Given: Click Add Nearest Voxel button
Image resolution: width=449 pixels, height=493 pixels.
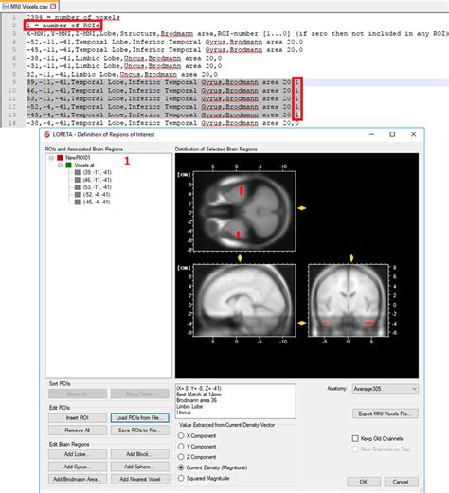Looking at the screenshot, I should point(140,479).
